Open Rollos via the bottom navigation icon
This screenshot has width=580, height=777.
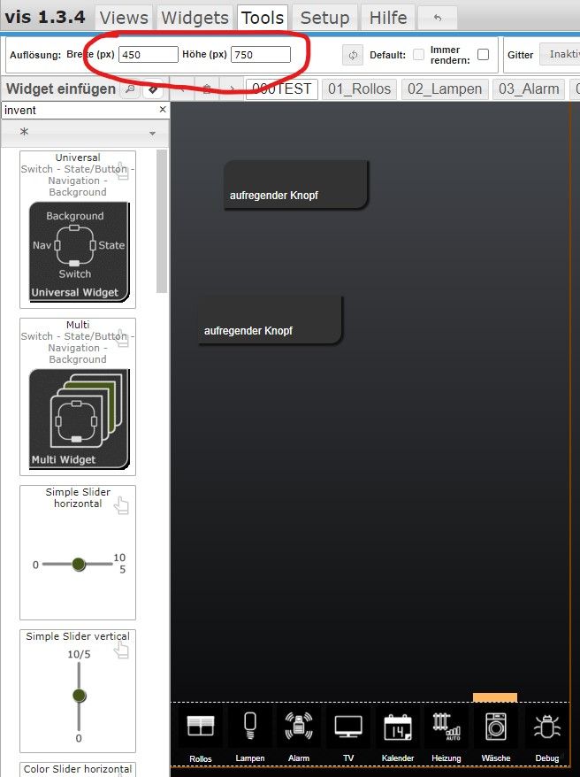coord(201,727)
